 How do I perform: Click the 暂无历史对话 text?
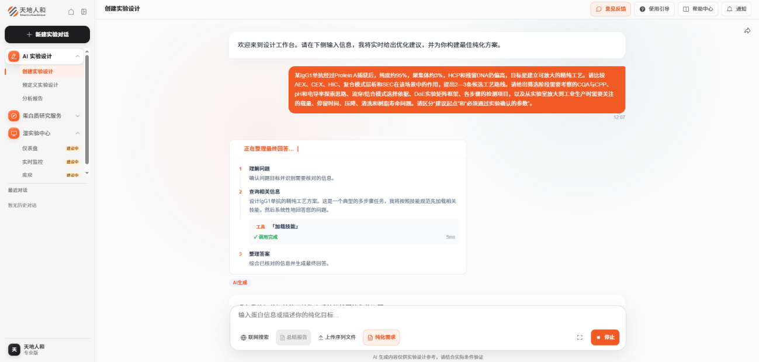click(x=22, y=205)
